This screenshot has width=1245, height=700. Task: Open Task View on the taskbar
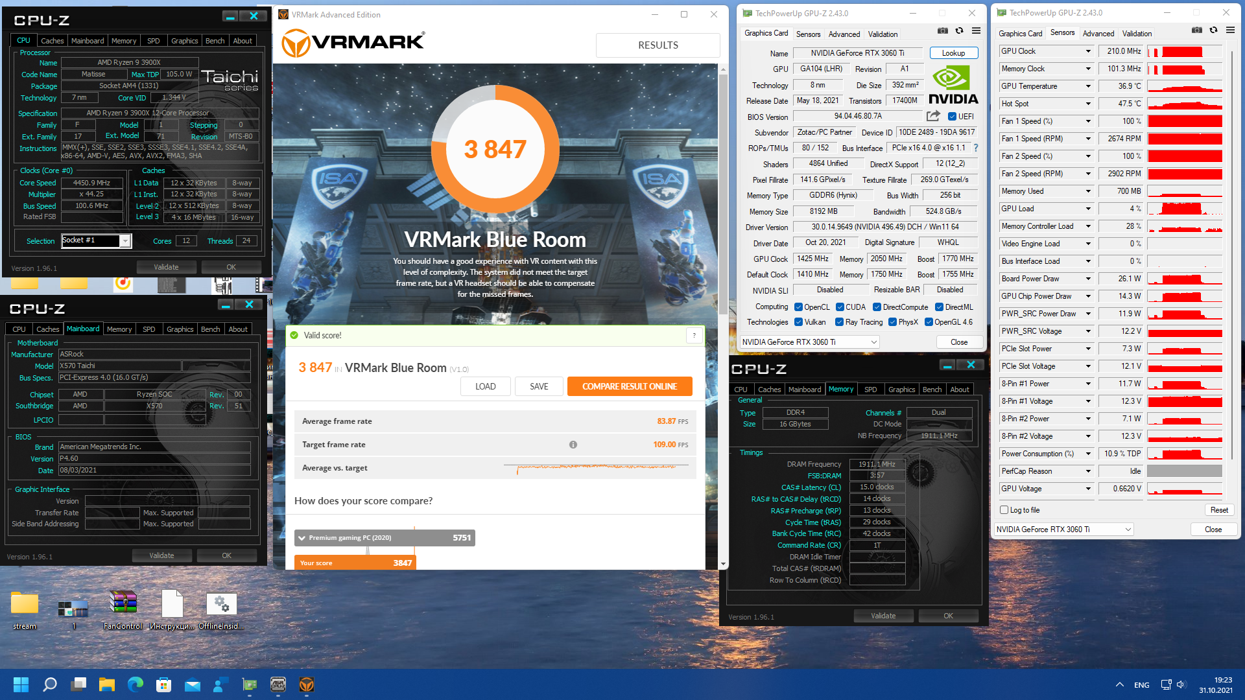(78, 684)
